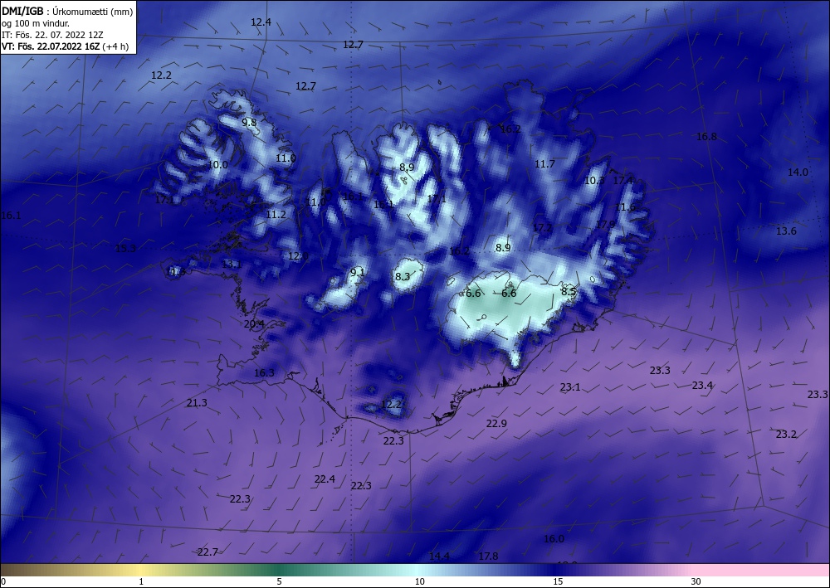Click the value 13.1 on the map

[232, 264]
